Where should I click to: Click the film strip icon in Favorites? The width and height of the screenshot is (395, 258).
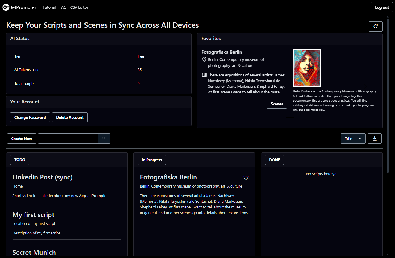[x=204, y=75]
